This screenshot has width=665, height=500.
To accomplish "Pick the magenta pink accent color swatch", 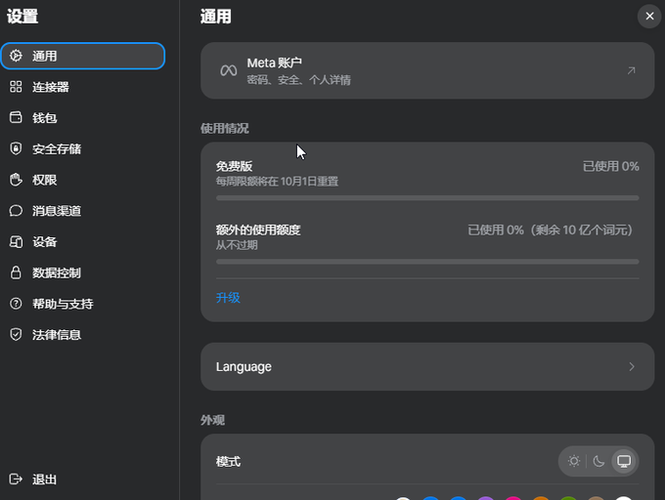I will pyautogui.click(x=513, y=498).
